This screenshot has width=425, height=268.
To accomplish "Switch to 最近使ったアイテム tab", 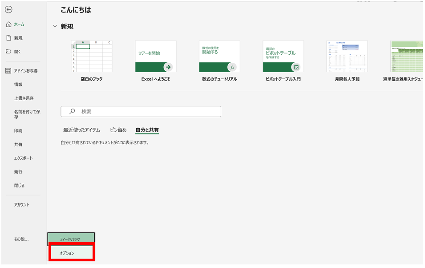I will point(81,130).
